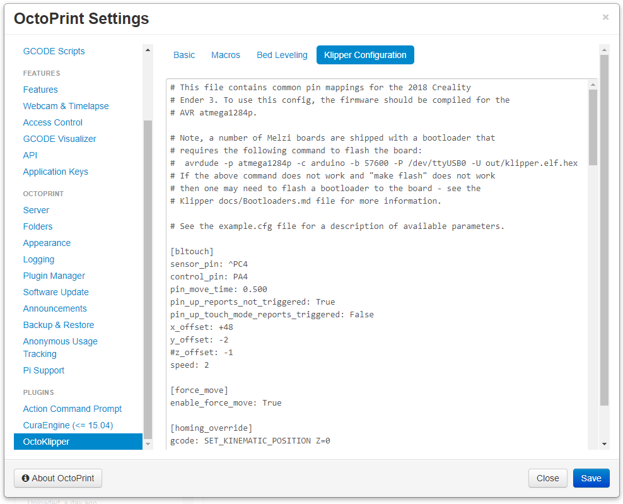This screenshot has height=504, width=623.
Task: Open Backup & Restore settings
Action: (x=59, y=325)
